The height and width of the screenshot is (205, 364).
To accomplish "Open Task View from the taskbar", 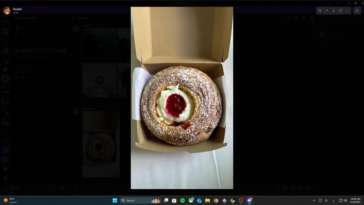I will (x=166, y=200).
